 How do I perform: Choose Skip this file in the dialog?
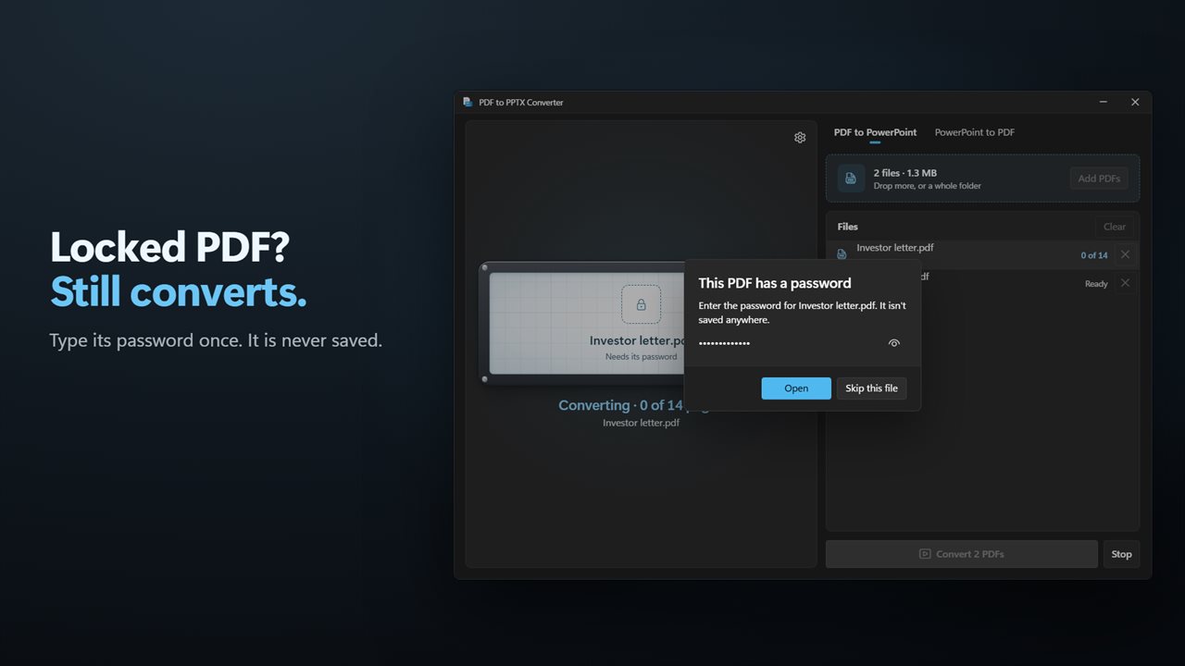871,388
